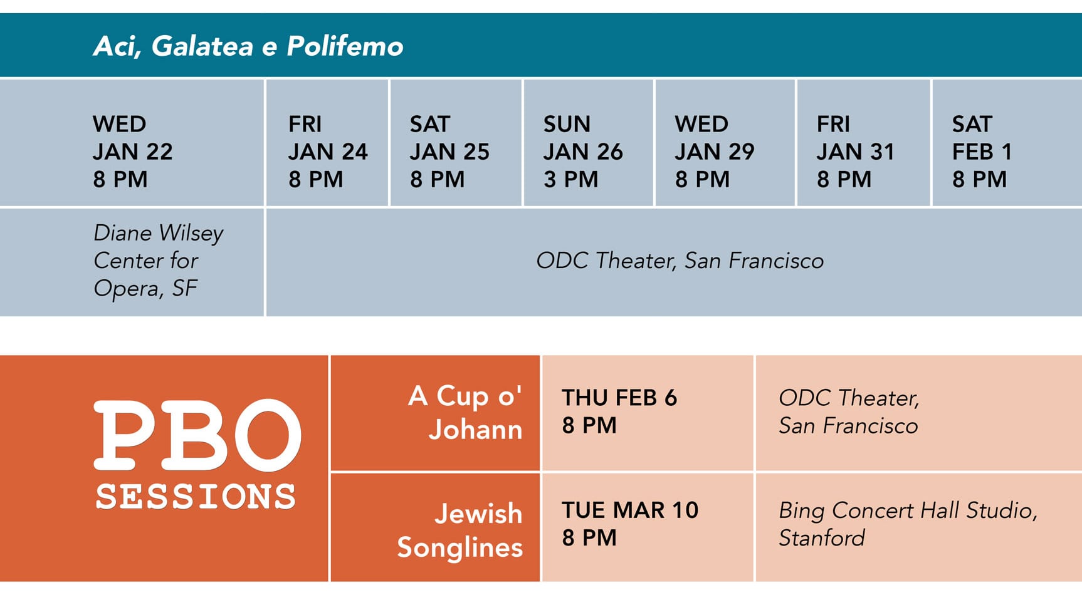
Task: Click the Bing Concert Hall Studio, Stanford venue
Action: (x=907, y=524)
